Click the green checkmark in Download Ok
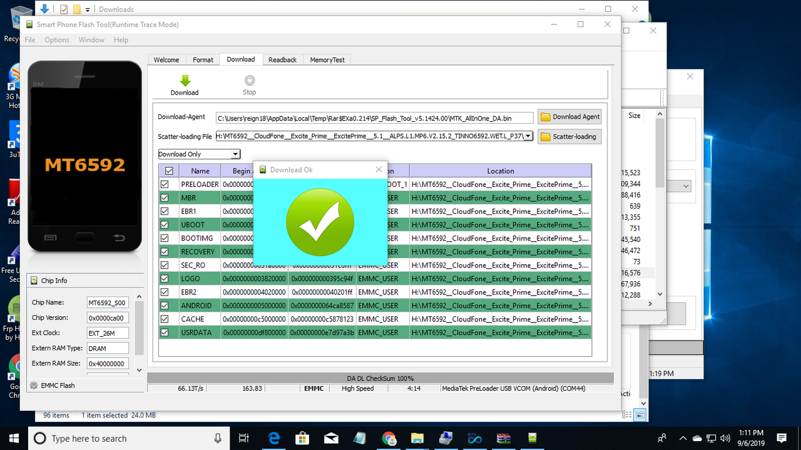 (x=320, y=222)
